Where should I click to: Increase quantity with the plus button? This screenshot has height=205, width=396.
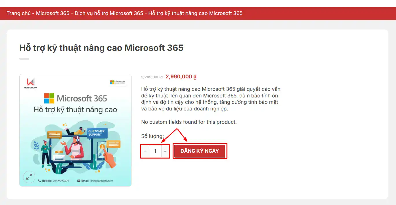[165, 151]
